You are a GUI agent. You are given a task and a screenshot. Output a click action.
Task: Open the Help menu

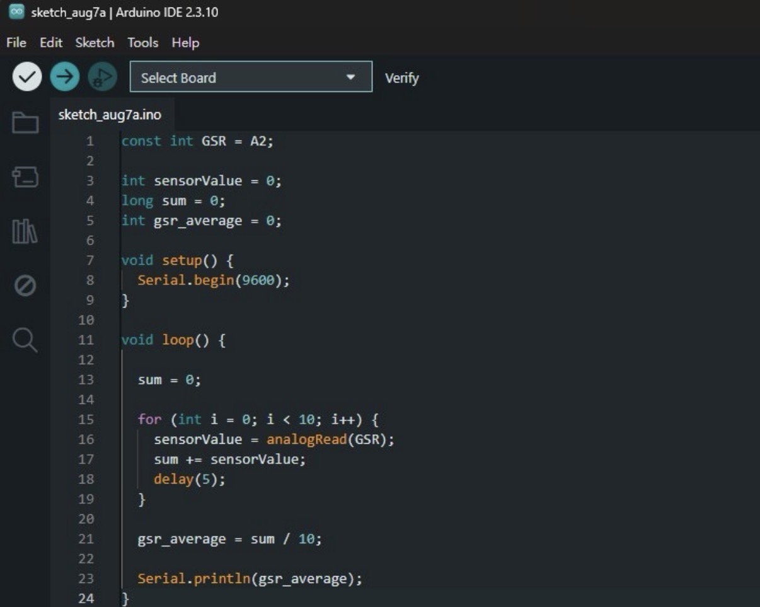pos(185,43)
